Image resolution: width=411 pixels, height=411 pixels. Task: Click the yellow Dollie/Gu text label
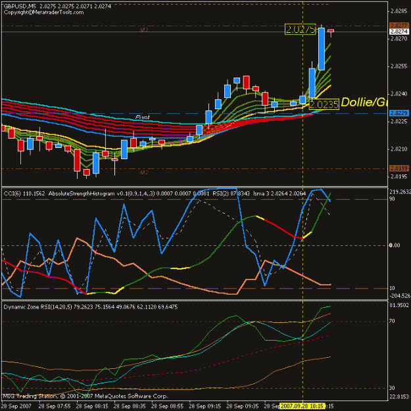point(364,102)
